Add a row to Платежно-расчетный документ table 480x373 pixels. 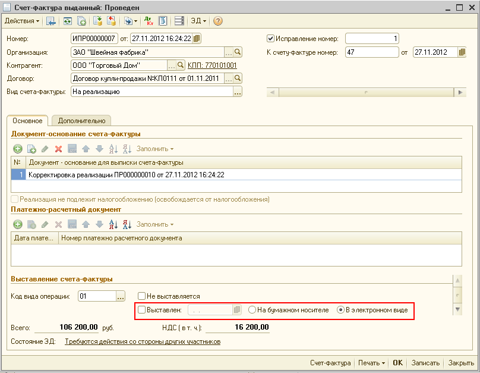click(x=18, y=224)
